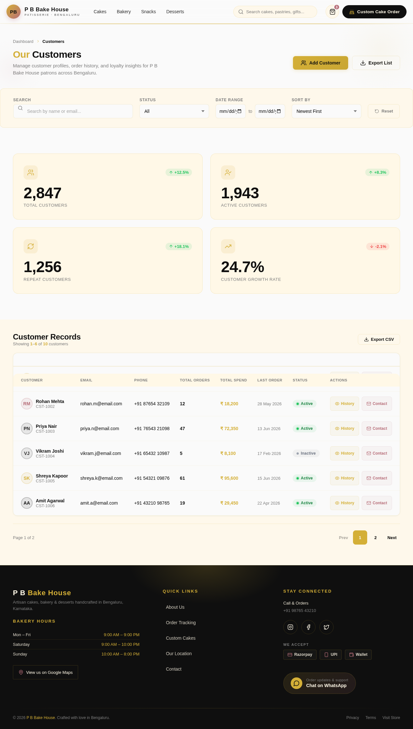
Task: Open the Status filter dropdown
Action: tap(174, 111)
